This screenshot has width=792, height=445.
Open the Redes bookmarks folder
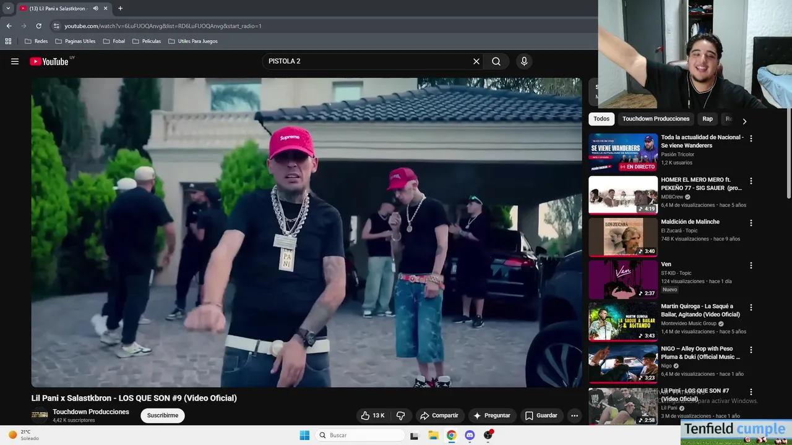pyautogui.click(x=36, y=41)
